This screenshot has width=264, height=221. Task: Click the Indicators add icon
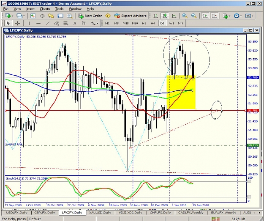[225, 16]
